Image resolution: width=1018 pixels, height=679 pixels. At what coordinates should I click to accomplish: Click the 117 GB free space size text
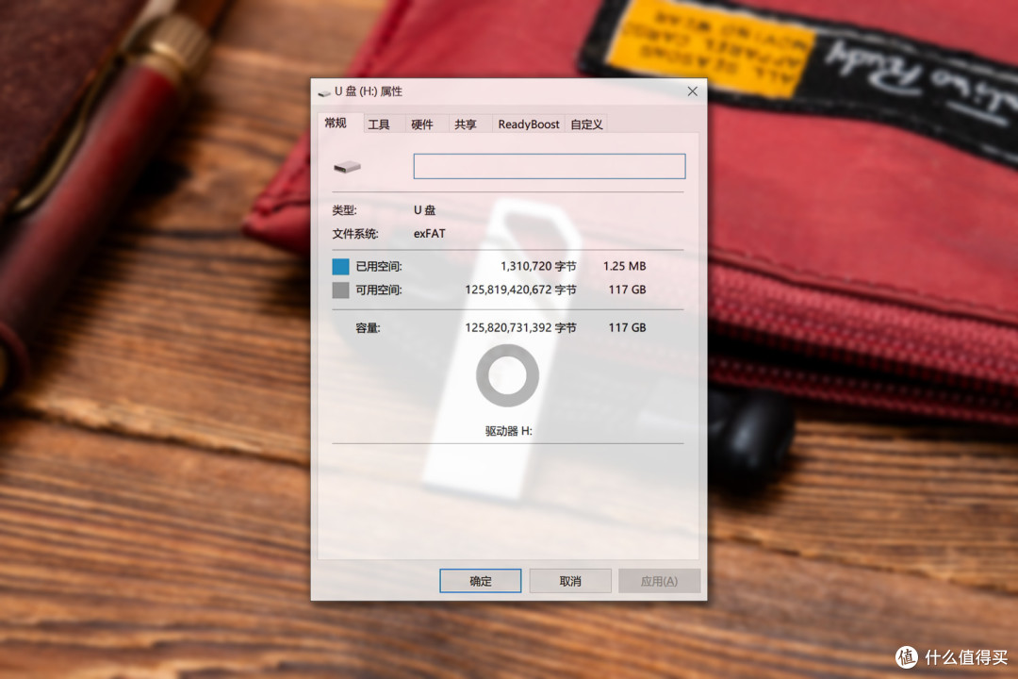click(627, 290)
